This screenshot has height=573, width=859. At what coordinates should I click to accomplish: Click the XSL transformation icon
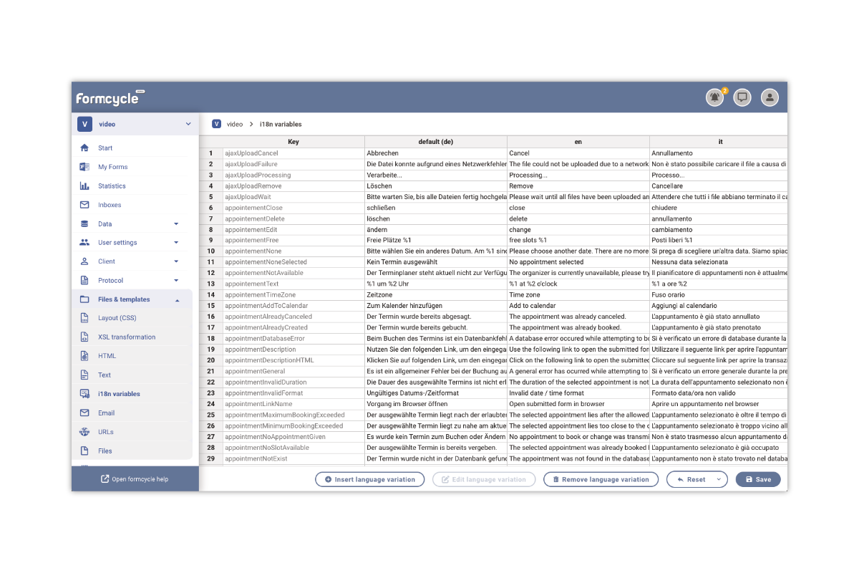tap(84, 337)
